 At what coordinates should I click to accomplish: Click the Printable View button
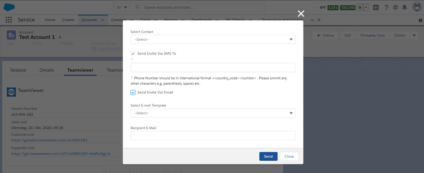pyautogui.click(x=373, y=36)
